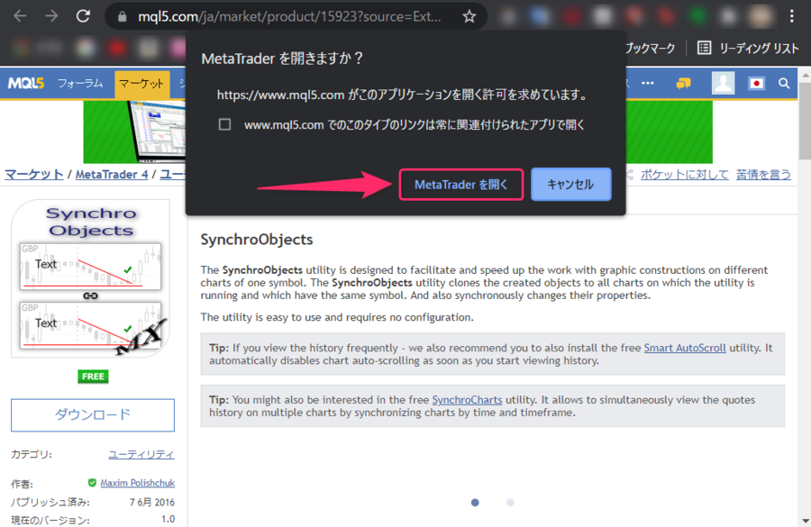
Task: Open MetaTrader 4 breadcrumb link
Action: (112, 174)
